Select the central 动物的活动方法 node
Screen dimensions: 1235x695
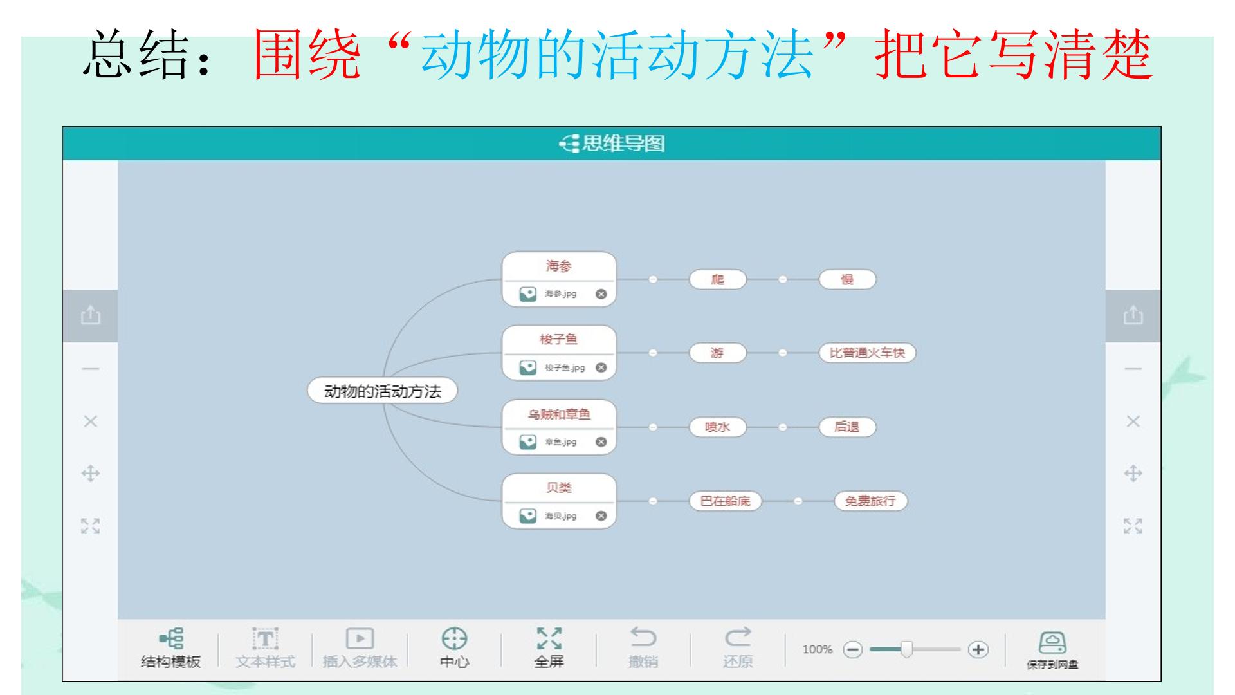pyautogui.click(x=382, y=391)
